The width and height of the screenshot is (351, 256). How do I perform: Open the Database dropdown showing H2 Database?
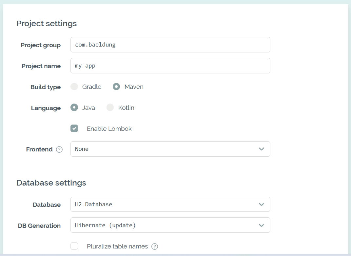pos(170,204)
